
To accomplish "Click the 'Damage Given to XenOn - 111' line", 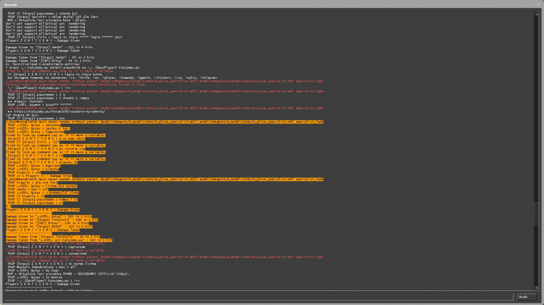I will (x=49, y=47).
